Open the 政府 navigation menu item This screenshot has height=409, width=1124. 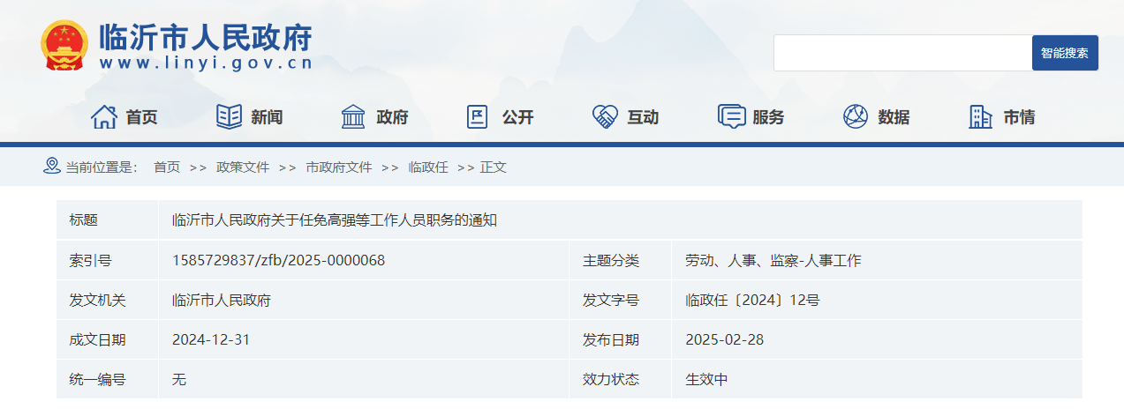pyautogui.click(x=392, y=117)
